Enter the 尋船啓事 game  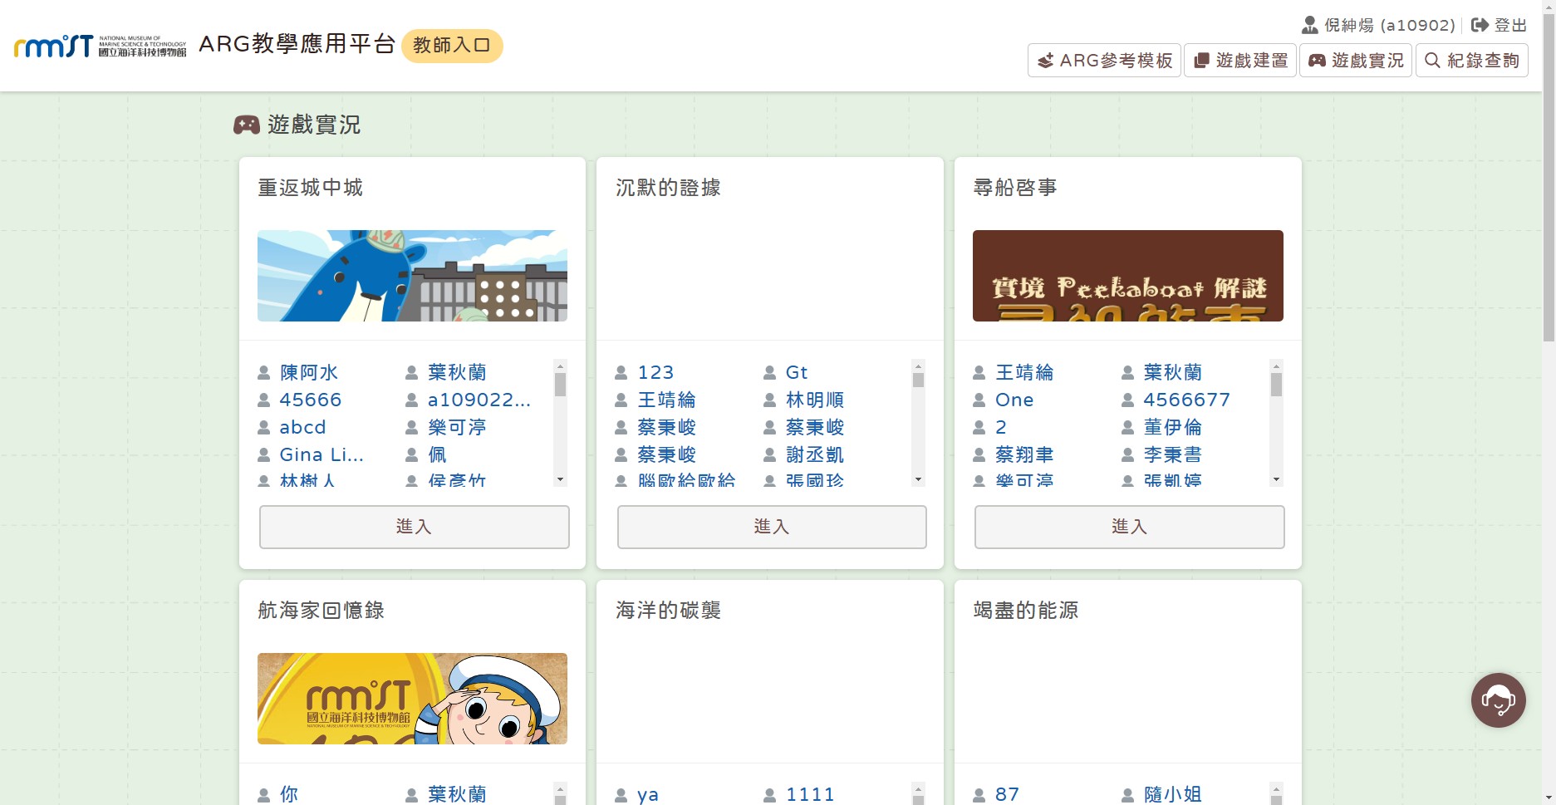[1130, 527]
